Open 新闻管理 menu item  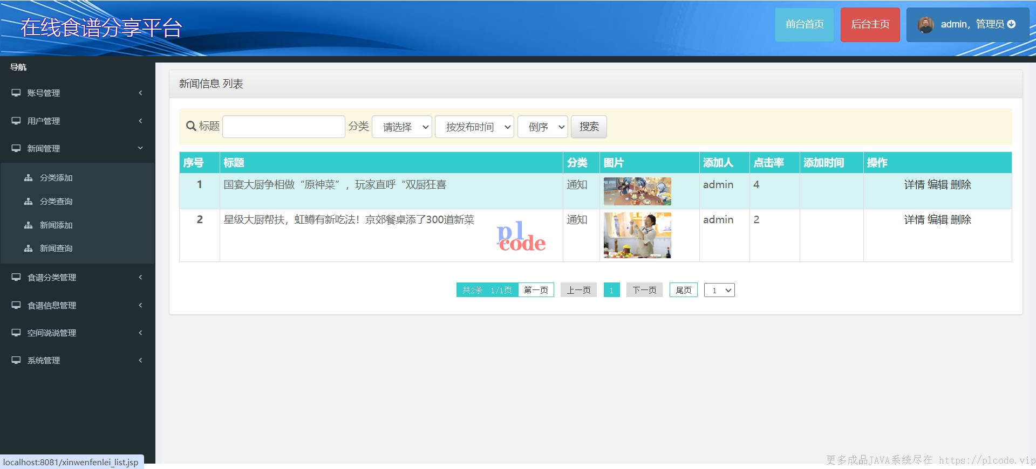pos(78,148)
